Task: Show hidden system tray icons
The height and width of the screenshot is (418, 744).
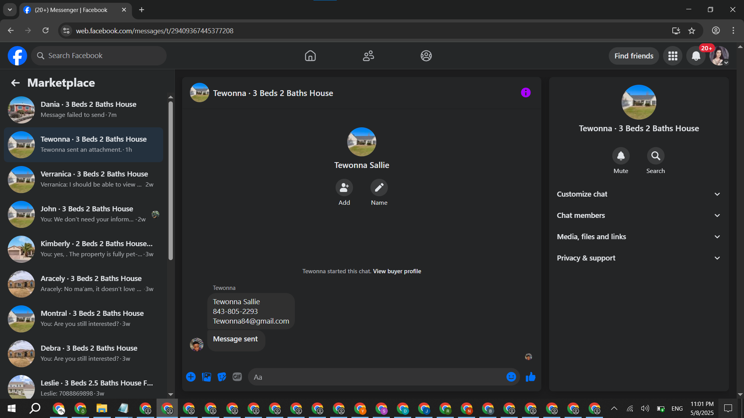Action: 614,408
